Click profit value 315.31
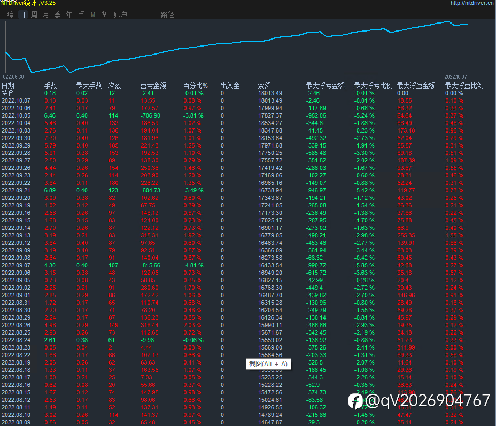The image size is (496, 426). (150, 235)
